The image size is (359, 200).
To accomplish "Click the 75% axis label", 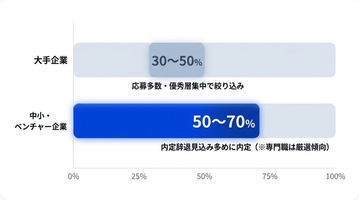I will pyautogui.click(x=270, y=177).
